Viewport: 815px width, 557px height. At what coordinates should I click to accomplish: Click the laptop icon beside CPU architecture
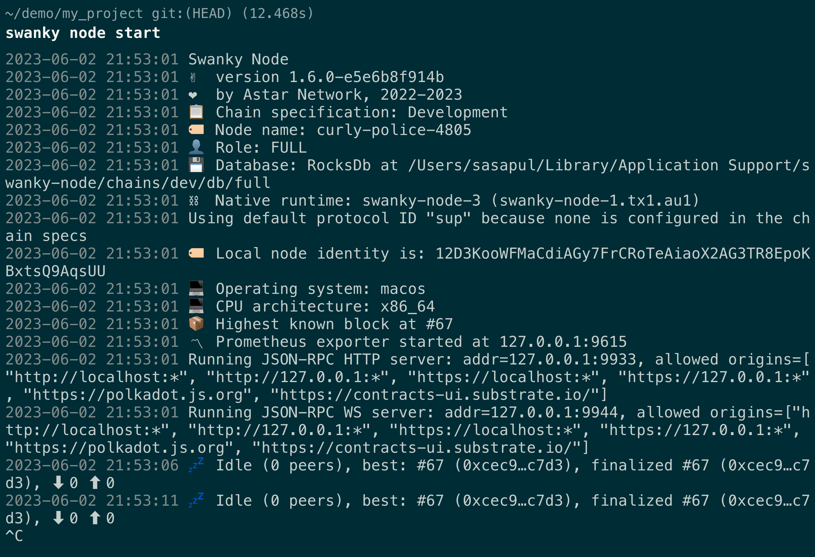pyautogui.click(x=196, y=306)
